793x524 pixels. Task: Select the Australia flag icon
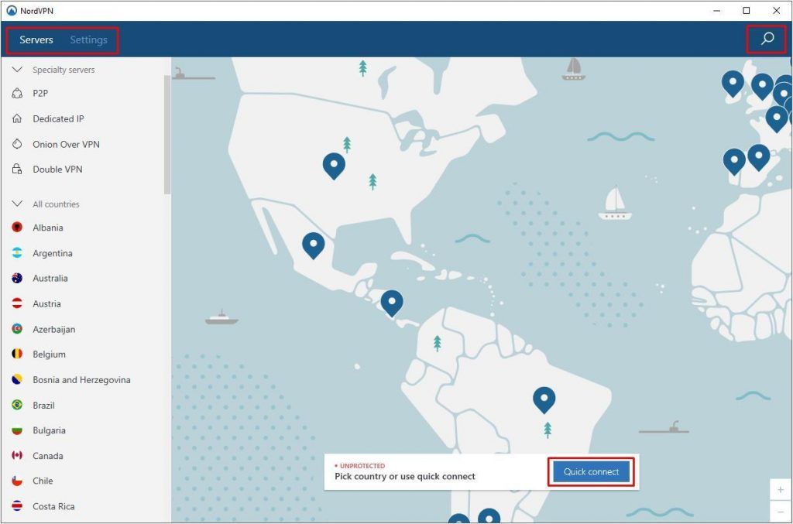17,278
